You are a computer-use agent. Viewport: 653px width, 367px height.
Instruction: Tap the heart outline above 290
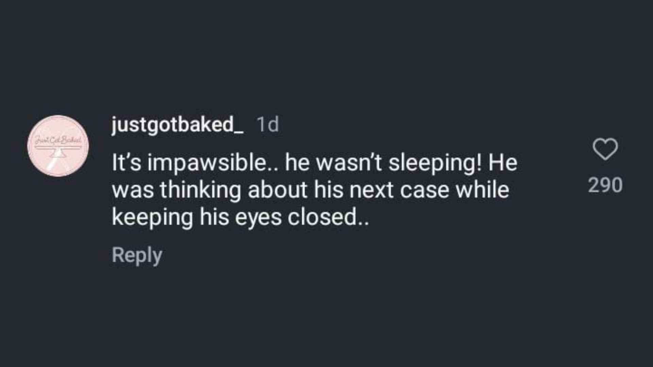[605, 149]
